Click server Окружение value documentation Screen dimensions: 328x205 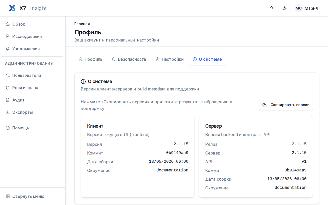(x=291, y=188)
